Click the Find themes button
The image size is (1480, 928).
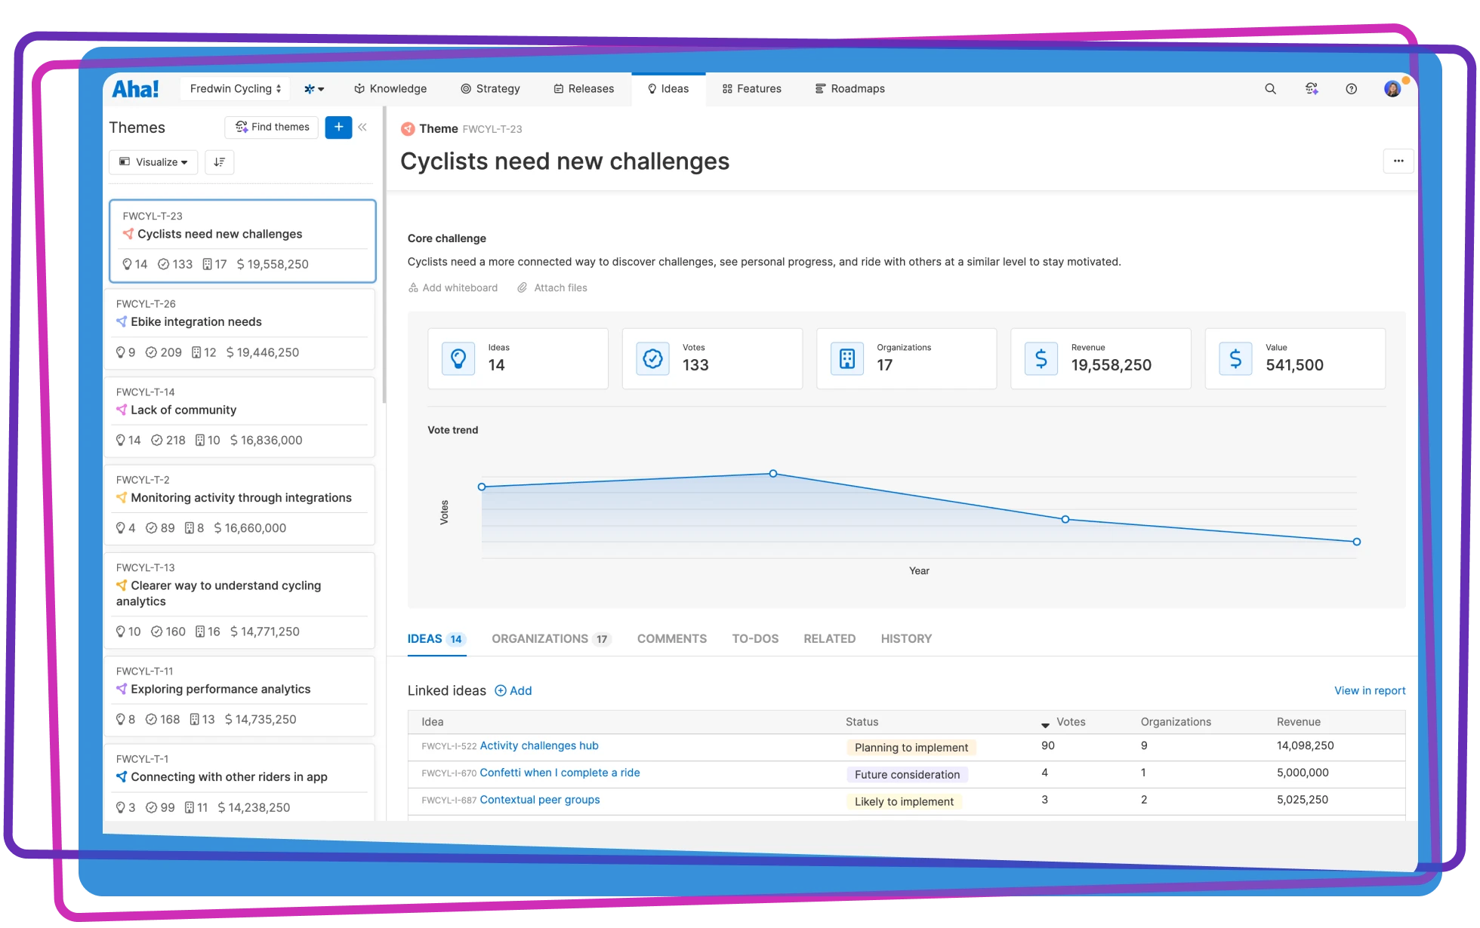pyautogui.click(x=272, y=127)
